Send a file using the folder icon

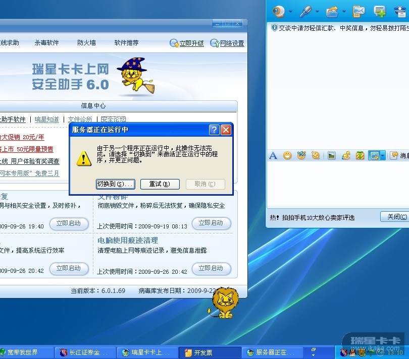tap(332, 12)
